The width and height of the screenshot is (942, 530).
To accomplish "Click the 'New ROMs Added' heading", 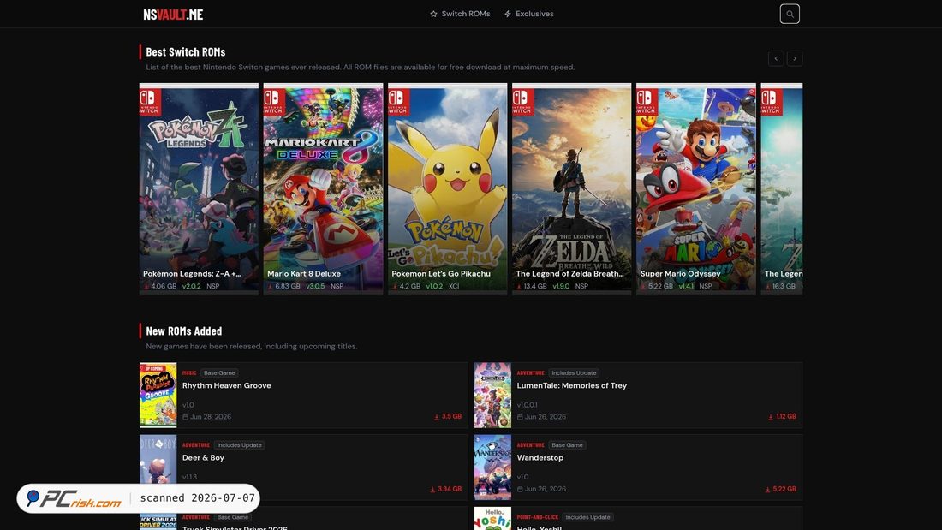I will pyautogui.click(x=184, y=331).
